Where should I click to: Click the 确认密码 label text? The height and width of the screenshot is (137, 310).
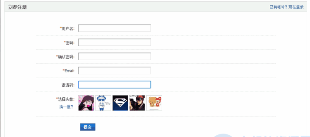[66, 57]
